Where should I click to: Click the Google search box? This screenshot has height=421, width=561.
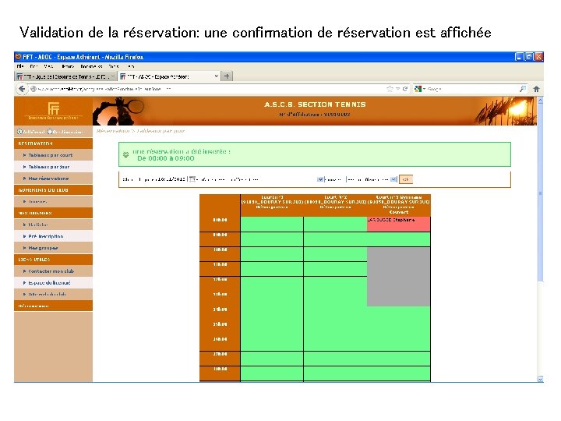tap(472, 89)
